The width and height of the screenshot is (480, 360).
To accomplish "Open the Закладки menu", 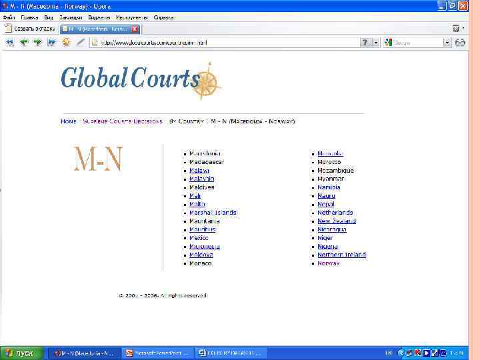I will (71, 17).
